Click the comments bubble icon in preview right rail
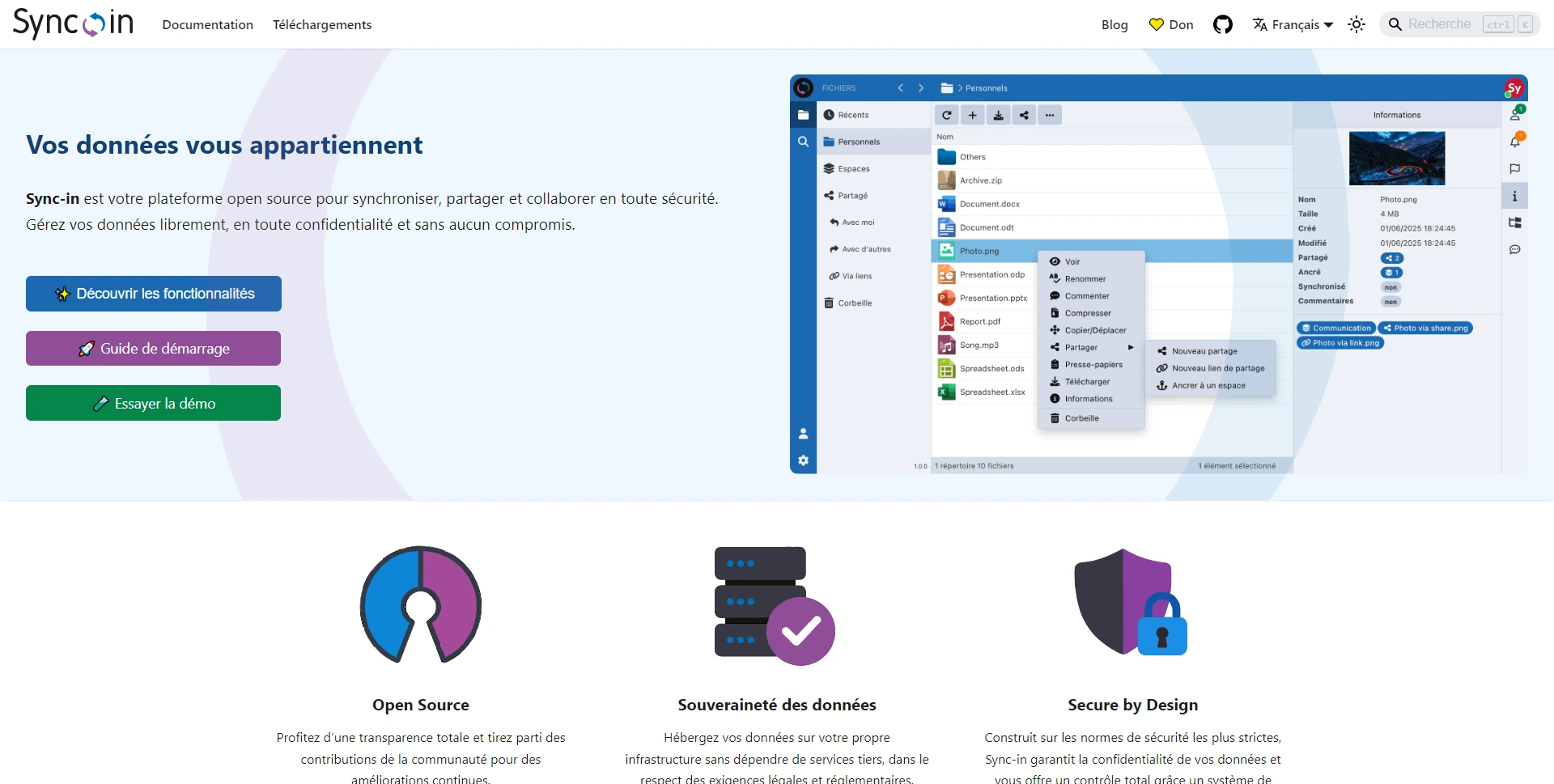 1515,249
